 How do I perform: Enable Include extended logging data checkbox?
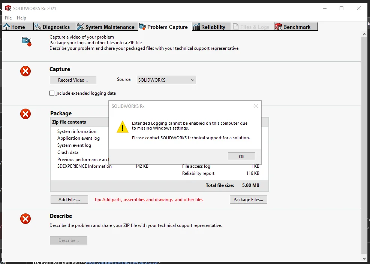[x=52, y=93]
